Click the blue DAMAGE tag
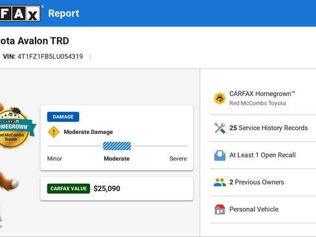The height and width of the screenshot is (237, 316). click(63, 117)
